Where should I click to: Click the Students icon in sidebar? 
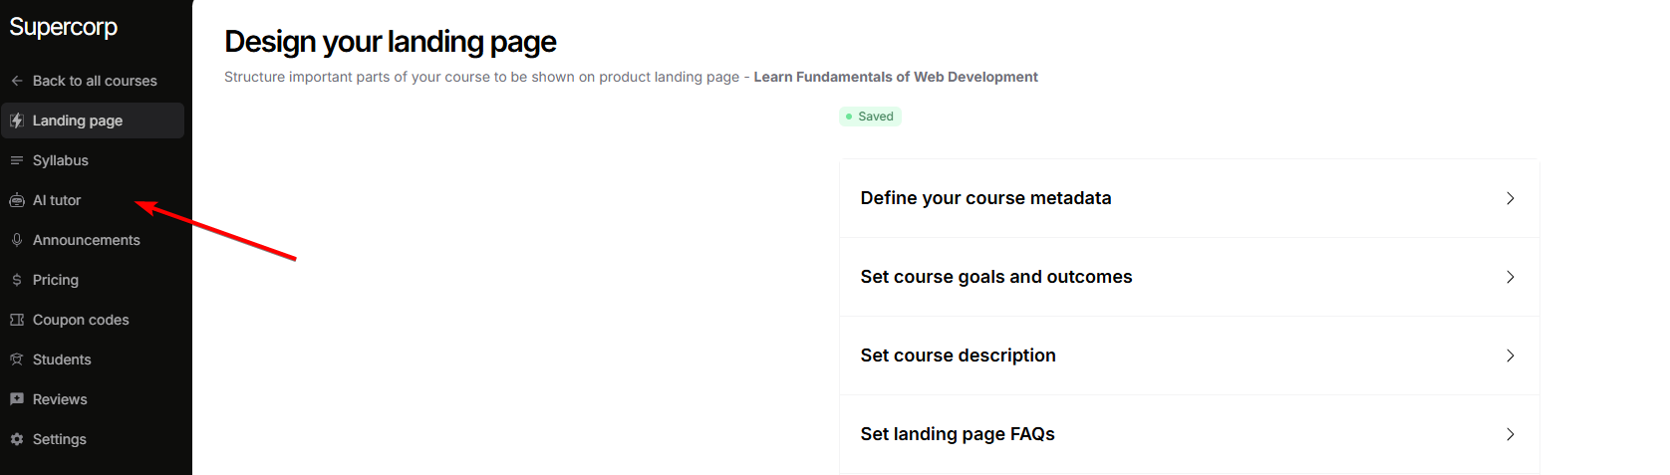[x=17, y=359]
